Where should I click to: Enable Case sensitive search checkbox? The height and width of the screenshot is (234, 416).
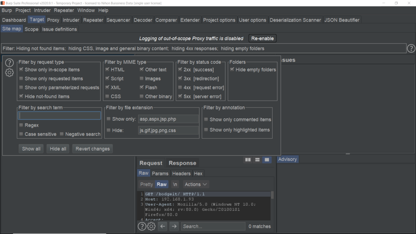(x=21, y=134)
